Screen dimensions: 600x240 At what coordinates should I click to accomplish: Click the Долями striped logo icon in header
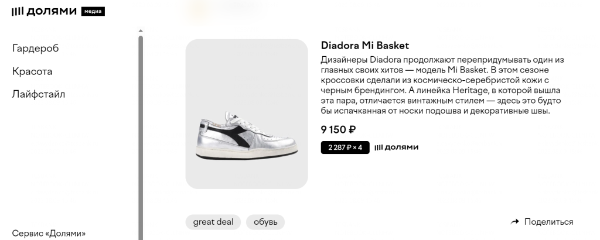(x=17, y=12)
